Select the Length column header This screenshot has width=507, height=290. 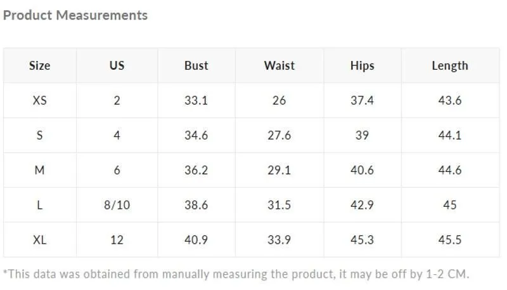click(450, 66)
